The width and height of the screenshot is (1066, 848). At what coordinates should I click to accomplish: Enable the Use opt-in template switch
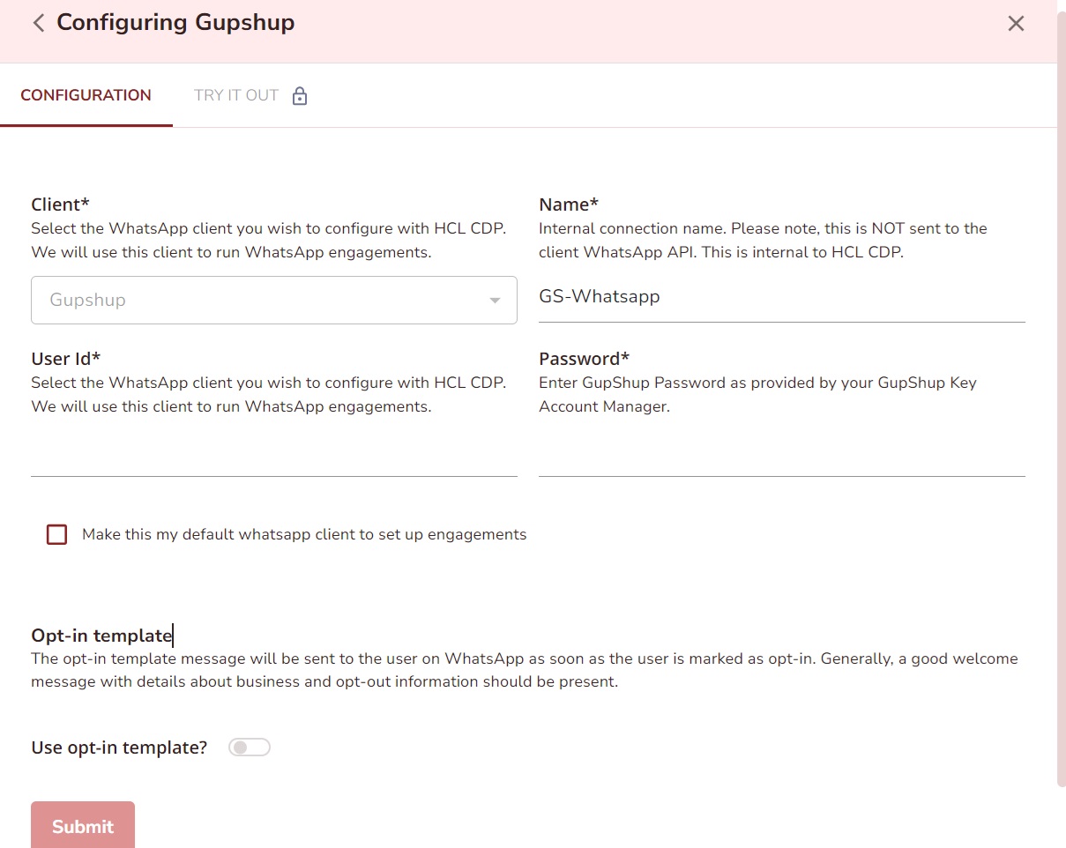249,748
